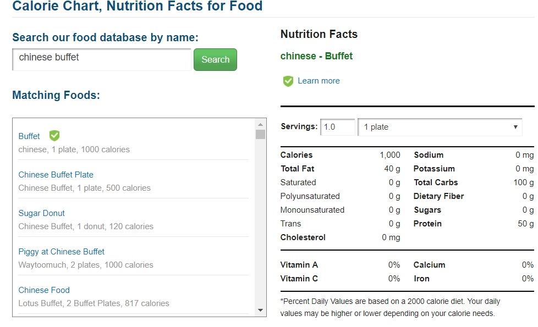The height and width of the screenshot is (327, 538).
Task: Open the serving size dropdown showing 1 plate
Action: 439,127
